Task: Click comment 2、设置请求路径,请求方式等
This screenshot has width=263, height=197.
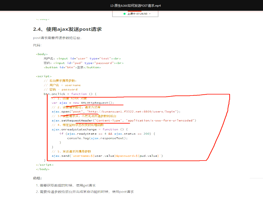Action: click(76, 107)
